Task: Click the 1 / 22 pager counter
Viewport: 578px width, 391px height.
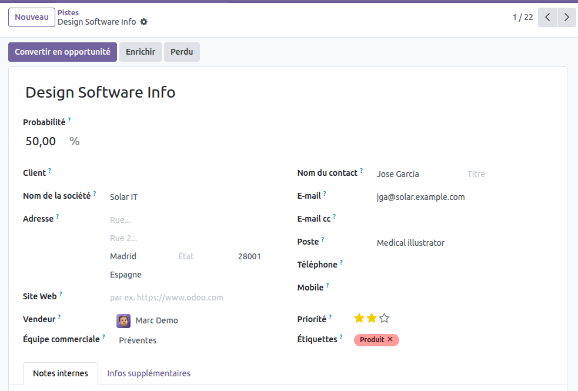Action: tap(523, 17)
